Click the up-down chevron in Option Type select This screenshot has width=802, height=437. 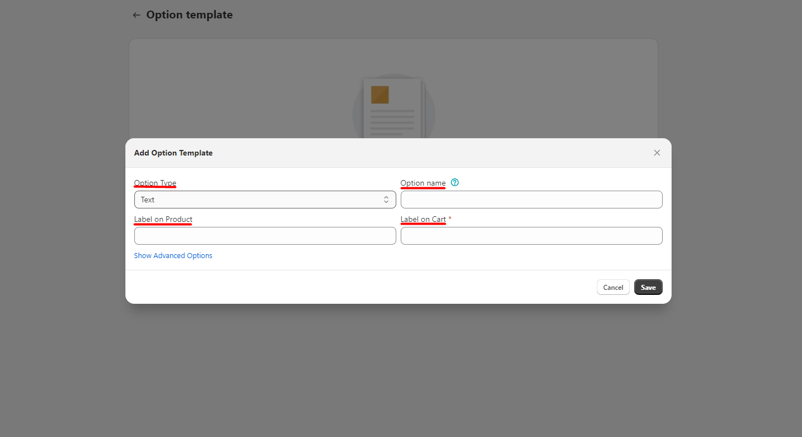pos(386,200)
